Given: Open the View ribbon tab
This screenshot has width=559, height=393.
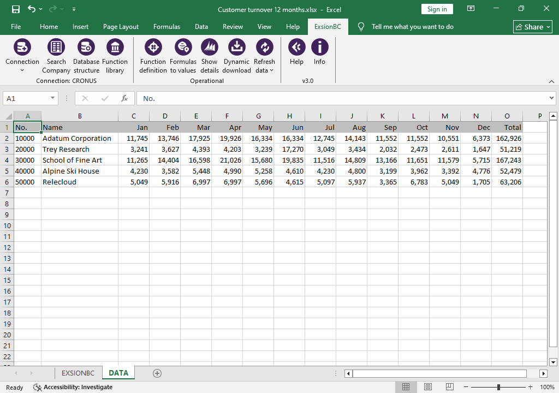Looking at the screenshot, I should 264,27.
